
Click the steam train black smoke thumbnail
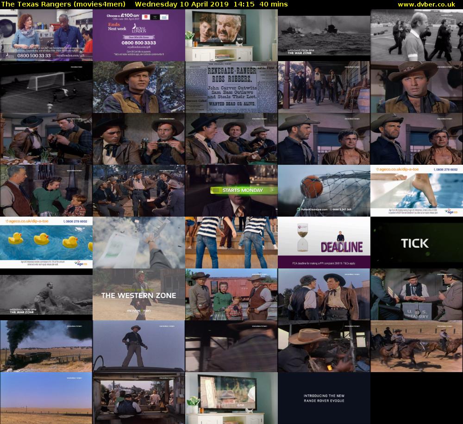pos(46,346)
